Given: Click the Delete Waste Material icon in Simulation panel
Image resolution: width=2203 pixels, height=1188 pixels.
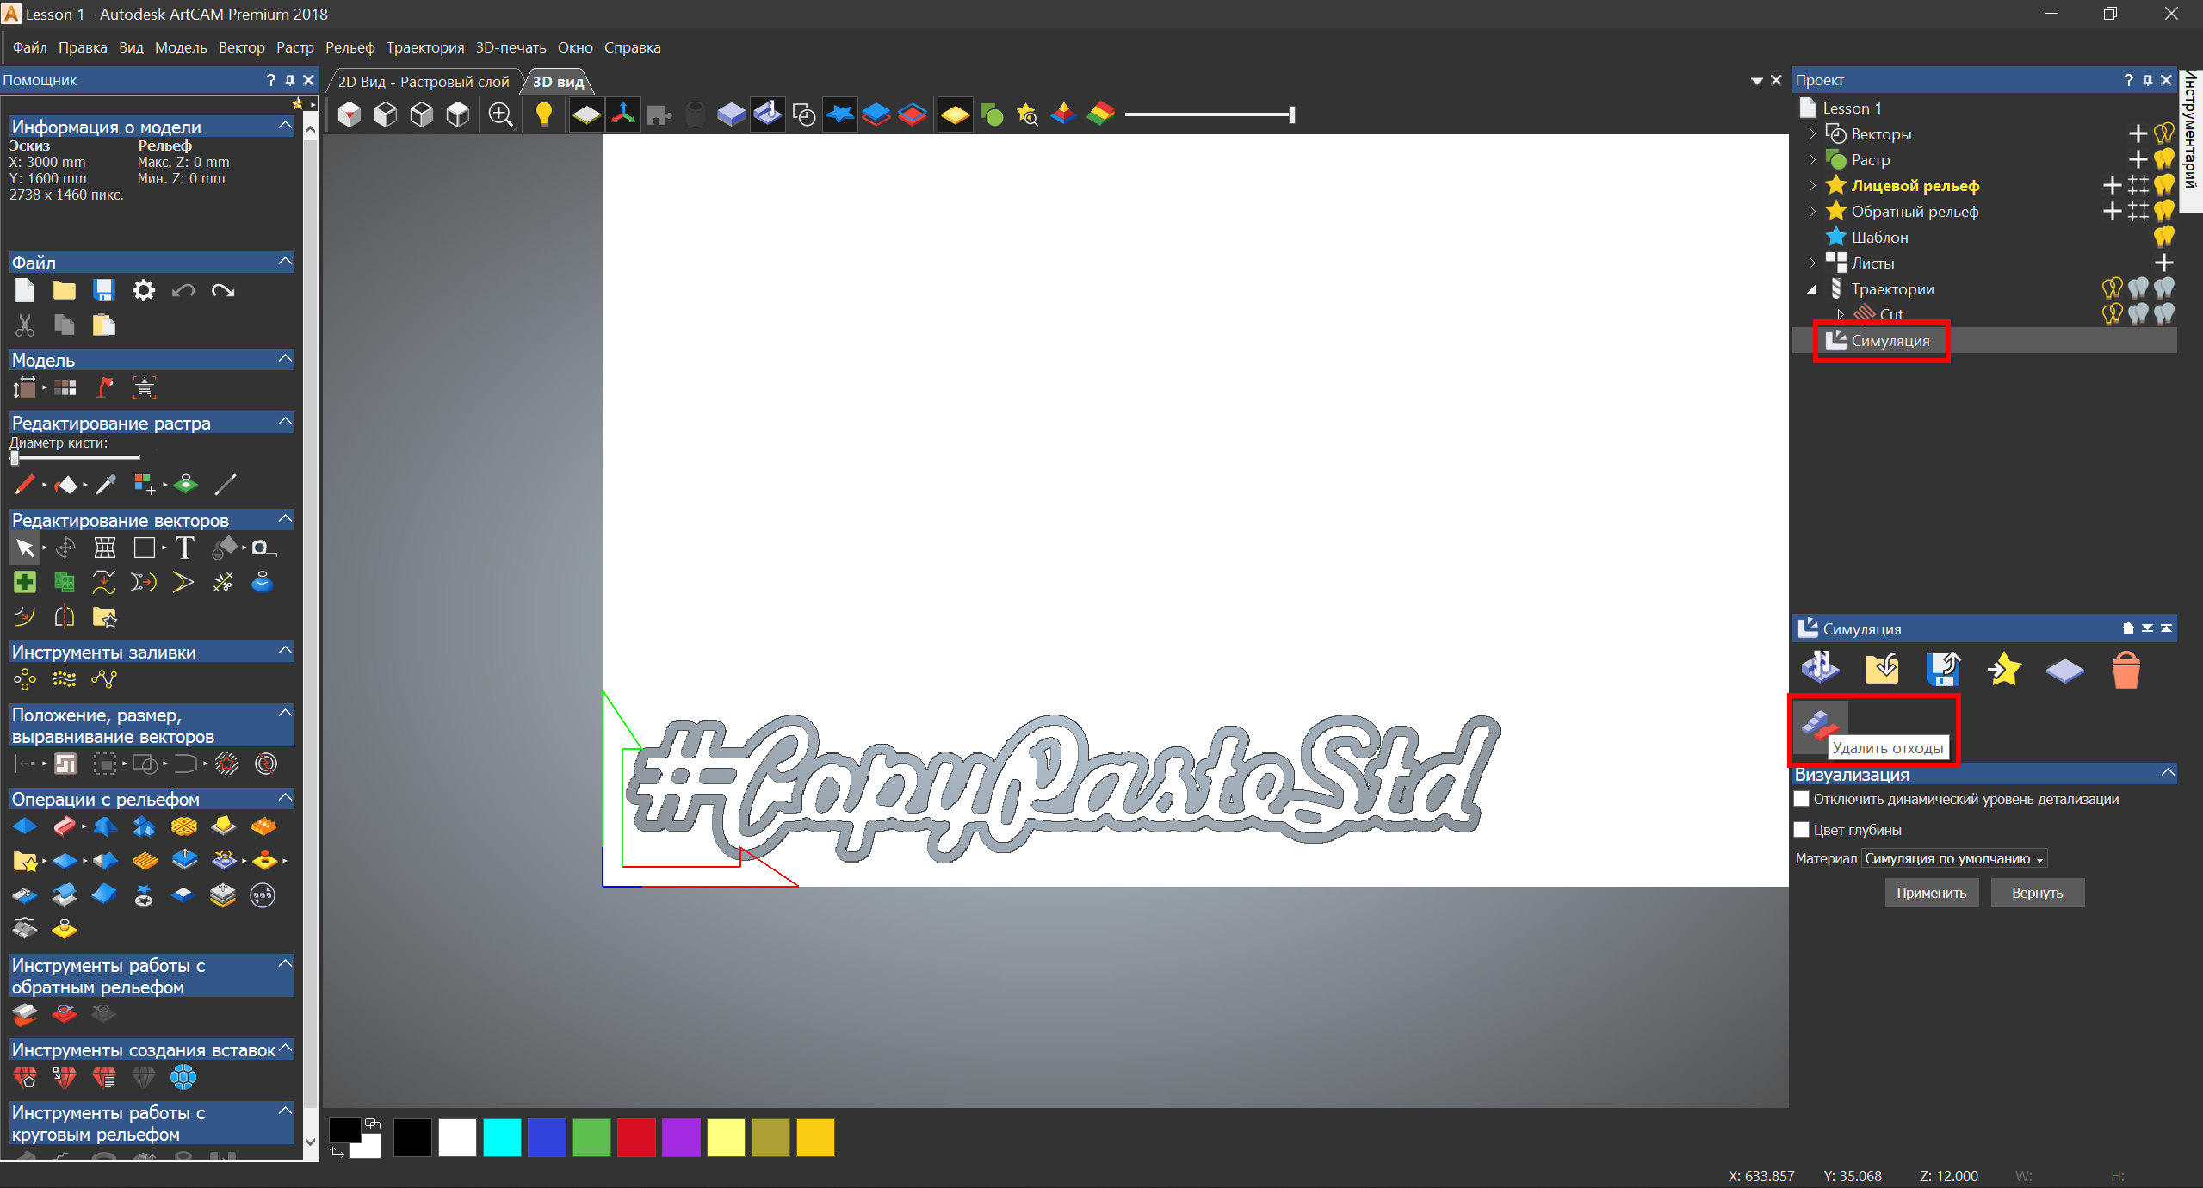Looking at the screenshot, I should pyautogui.click(x=1819, y=726).
